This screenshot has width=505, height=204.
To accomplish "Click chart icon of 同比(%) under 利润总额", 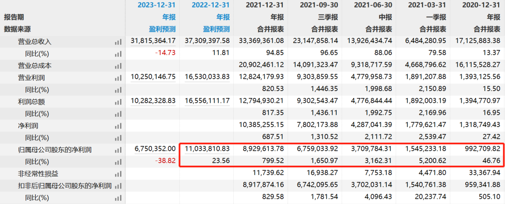I will tap(117, 113).
